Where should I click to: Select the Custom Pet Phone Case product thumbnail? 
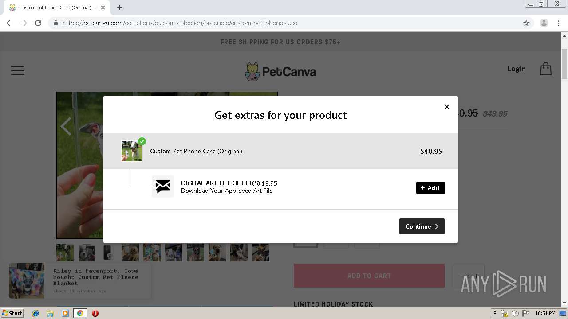point(132,151)
